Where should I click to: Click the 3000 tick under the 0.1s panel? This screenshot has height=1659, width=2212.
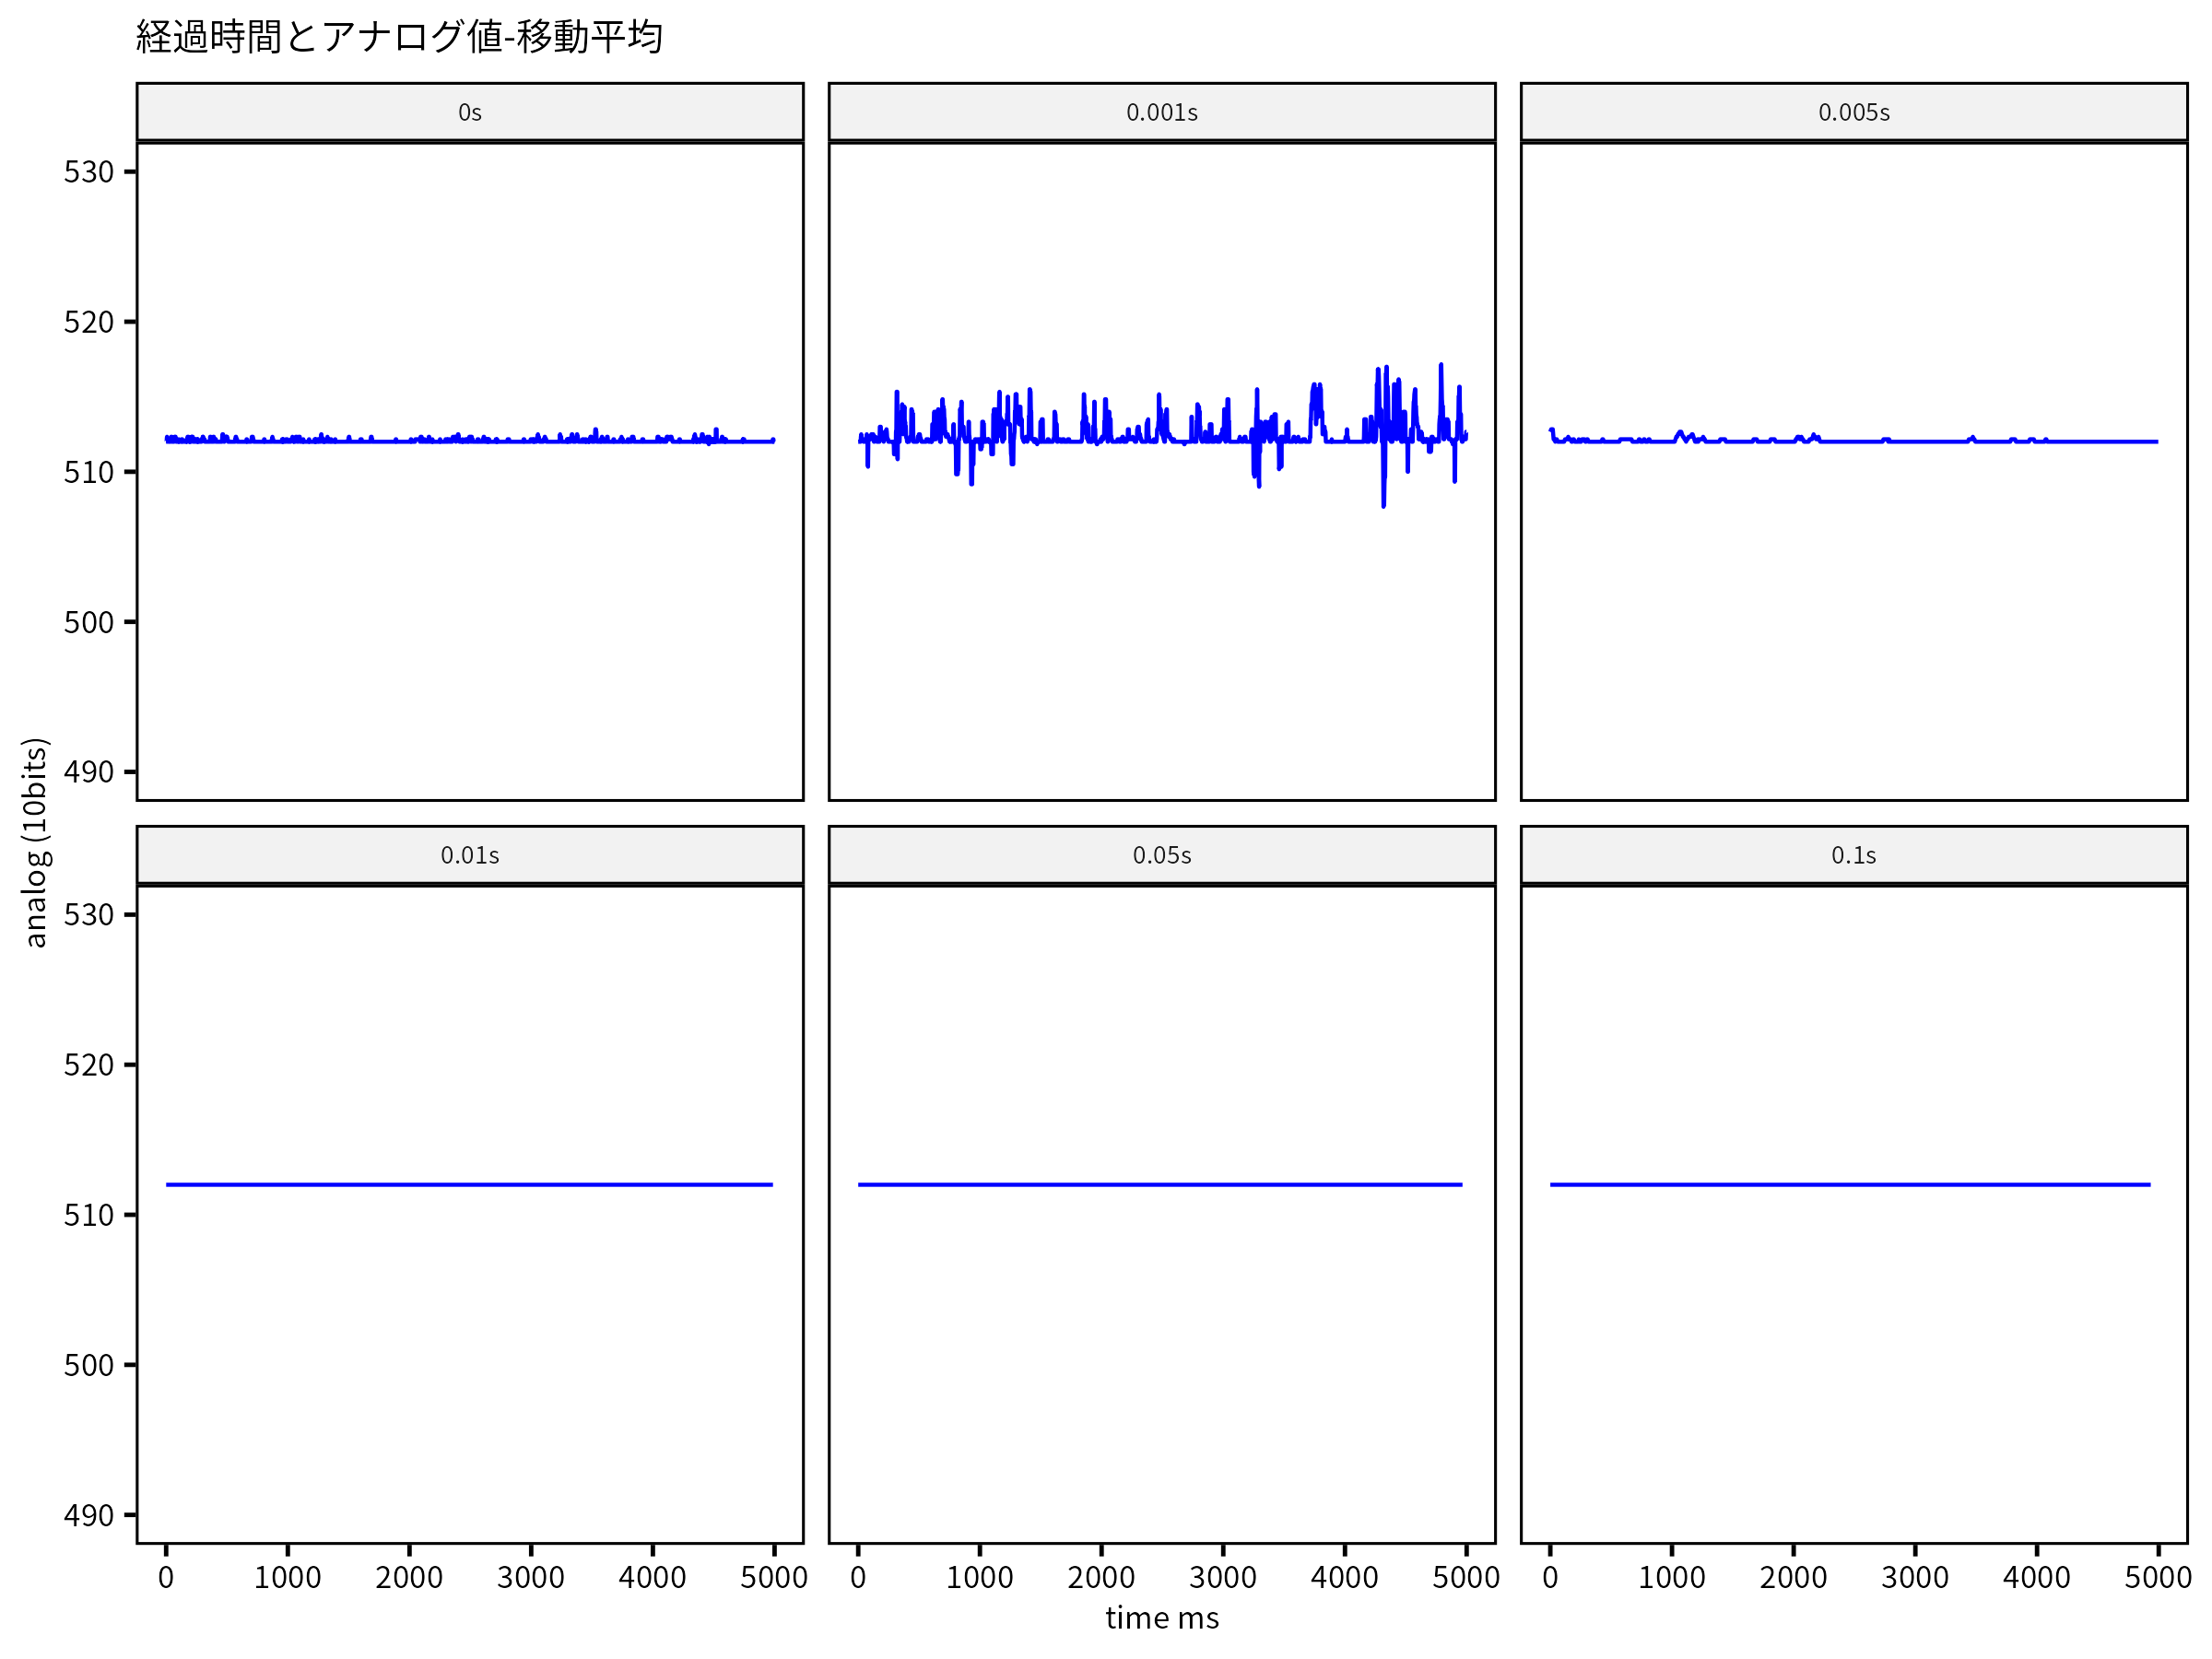coord(1914,1577)
